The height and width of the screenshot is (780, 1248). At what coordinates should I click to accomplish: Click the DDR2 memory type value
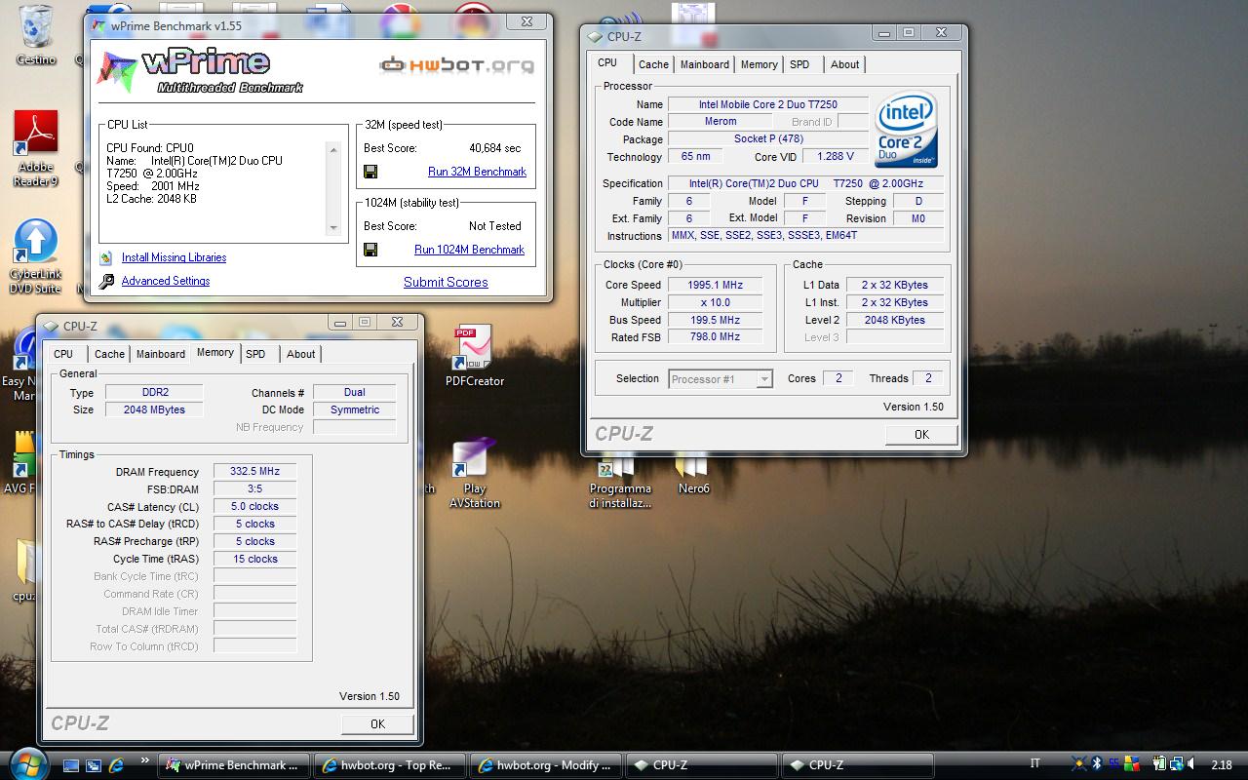[155, 392]
